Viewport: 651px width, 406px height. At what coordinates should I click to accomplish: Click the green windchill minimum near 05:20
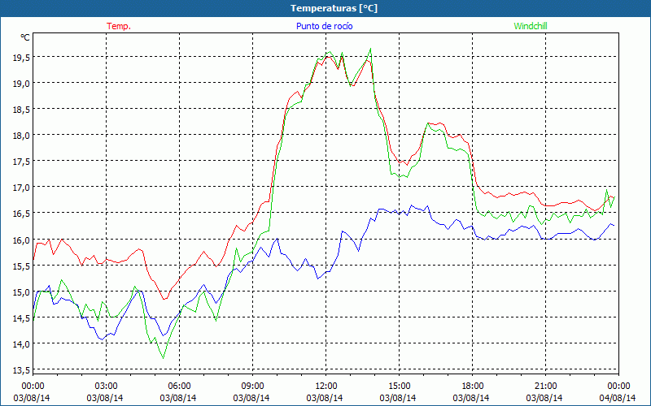click(164, 358)
